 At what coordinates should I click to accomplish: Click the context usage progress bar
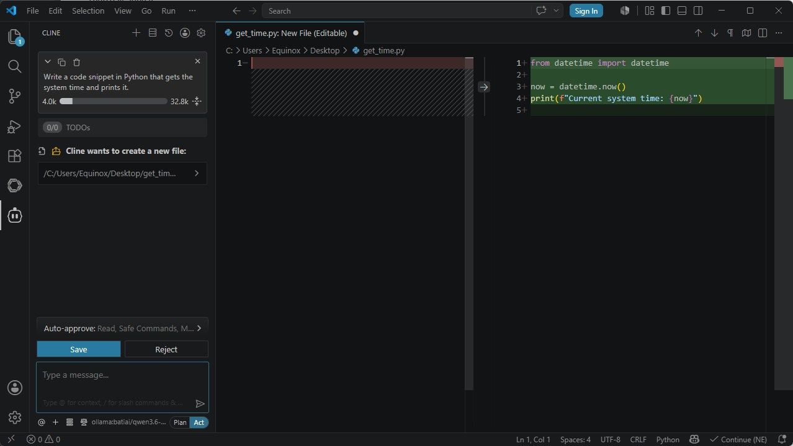pyautogui.click(x=114, y=101)
